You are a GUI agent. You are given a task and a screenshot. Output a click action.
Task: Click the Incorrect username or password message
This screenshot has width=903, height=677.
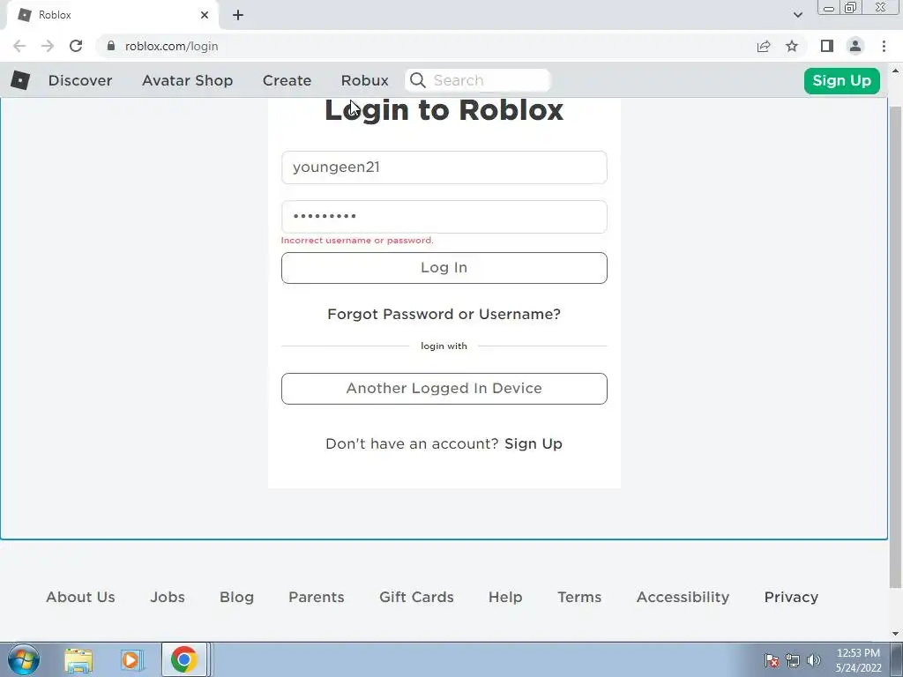[x=357, y=240]
